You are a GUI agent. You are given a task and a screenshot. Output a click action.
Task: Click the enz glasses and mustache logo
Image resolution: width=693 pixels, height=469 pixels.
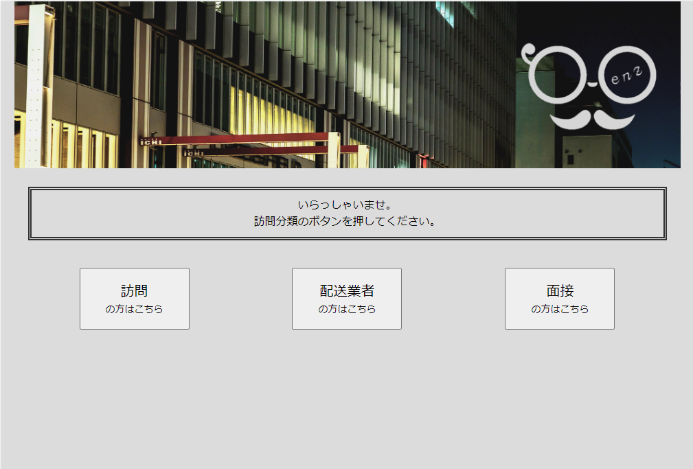pos(589,87)
